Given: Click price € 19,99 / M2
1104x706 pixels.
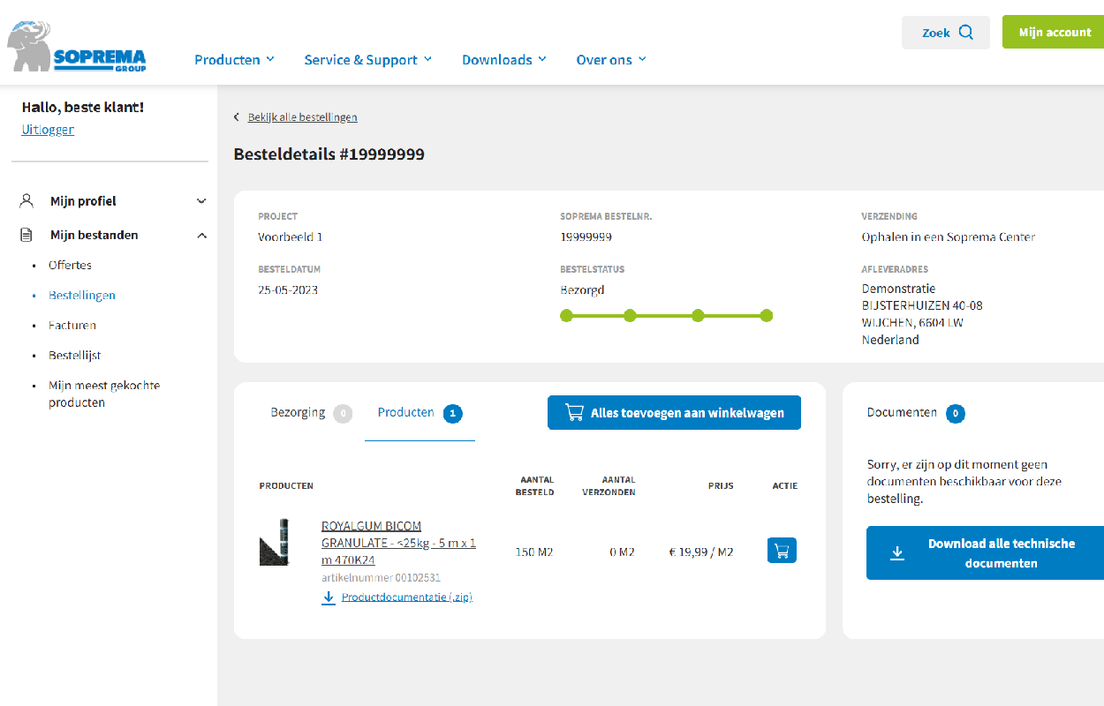Looking at the screenshot, I should click(x=701, y=552).
